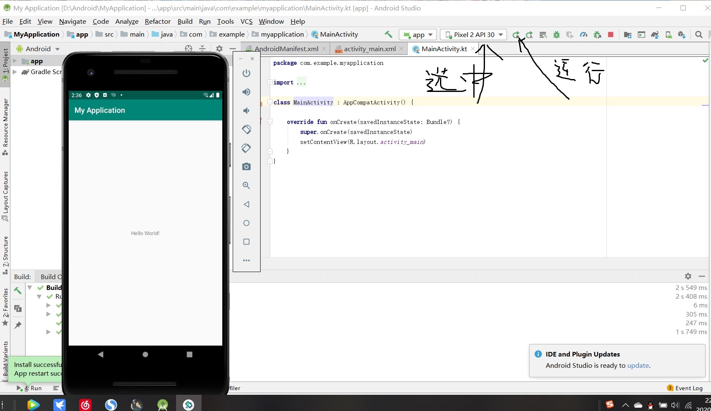Image resolution: width=711 pixels, height=411 pixels.
Task: Show hidden system tray icons chevron
Action: coord(625,405)
